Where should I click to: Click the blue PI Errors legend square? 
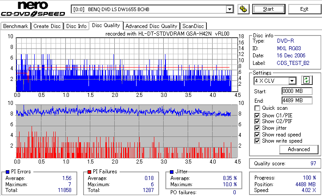8,172
